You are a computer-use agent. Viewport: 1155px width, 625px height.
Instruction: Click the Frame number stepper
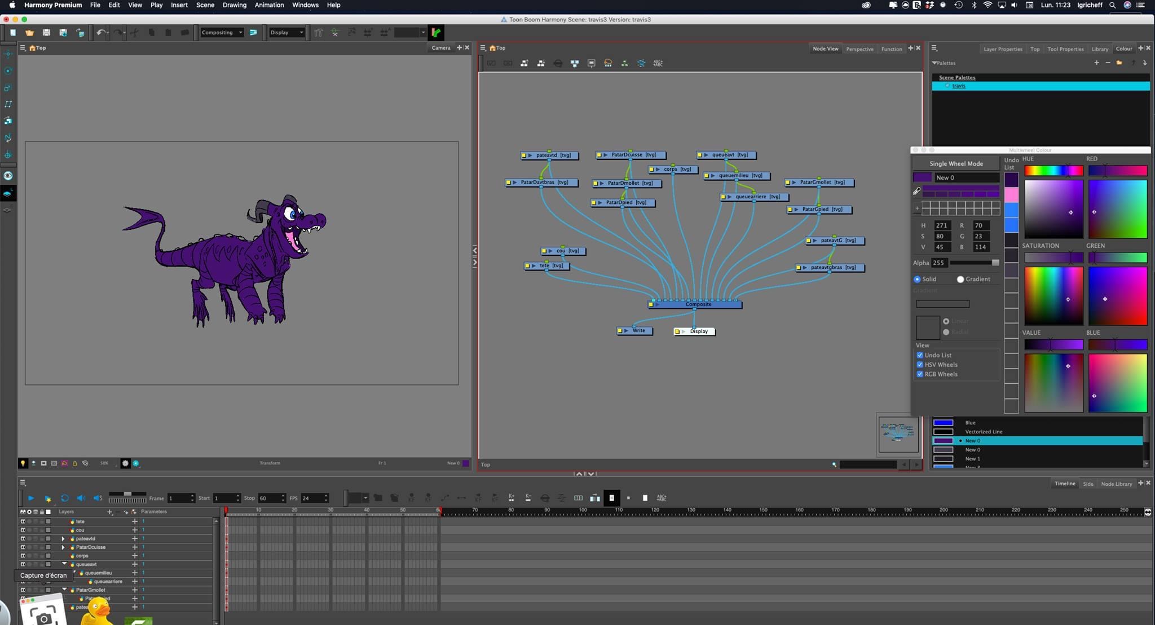[x=192, y=498]
